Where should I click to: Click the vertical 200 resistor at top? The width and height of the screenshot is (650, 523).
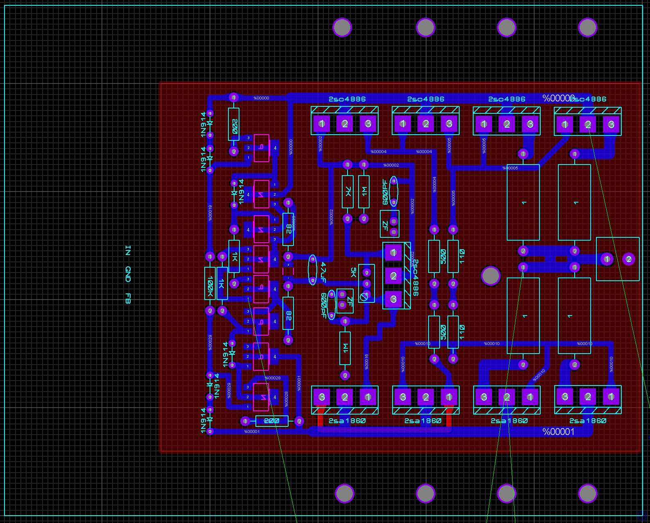click(x=234, y=124)
